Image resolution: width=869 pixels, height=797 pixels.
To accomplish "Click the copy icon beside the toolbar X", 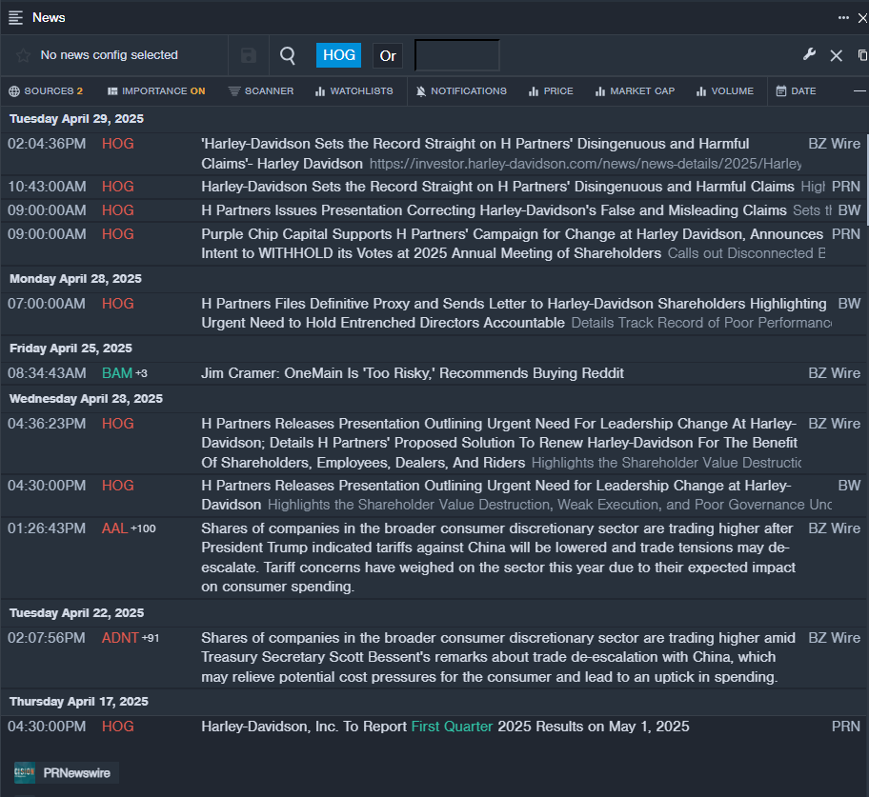I will pyautogui.click(x=862, y=55).
